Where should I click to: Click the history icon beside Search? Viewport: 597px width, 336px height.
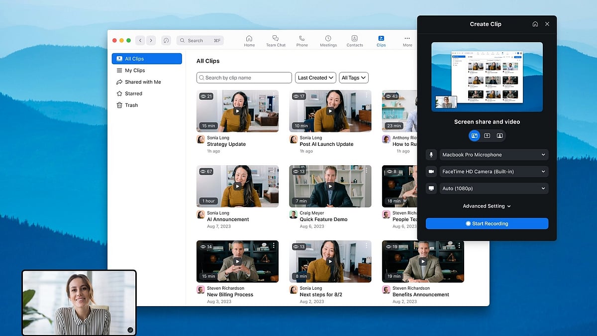pyautogui.click(x=166, y=40)
